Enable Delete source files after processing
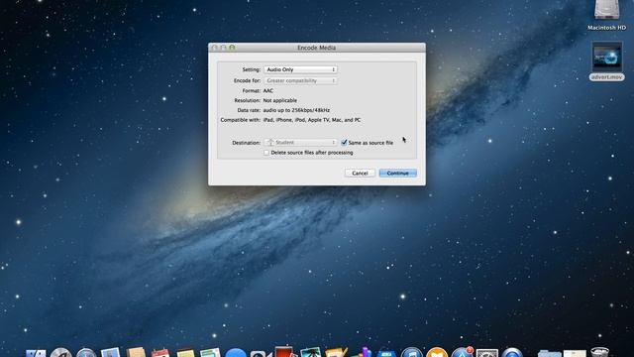This screenshot has width=634, height=357. coord(266,153)
